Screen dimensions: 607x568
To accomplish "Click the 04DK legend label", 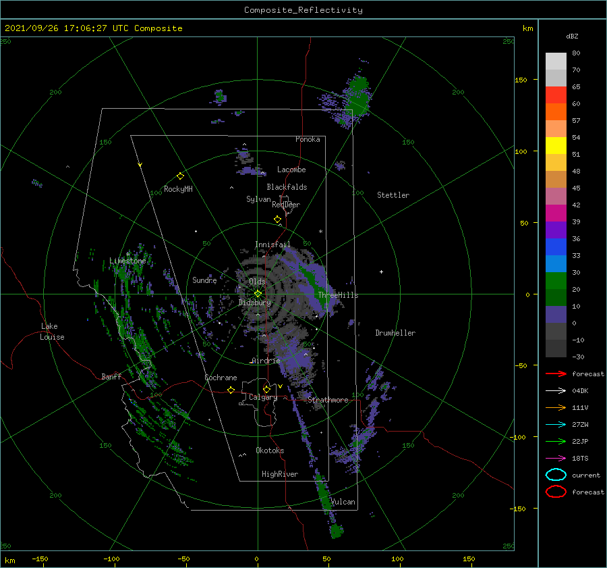I will (x=580, y=391).
